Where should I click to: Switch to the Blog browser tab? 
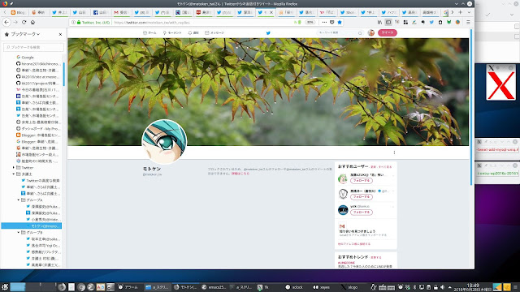click(18, 12)
